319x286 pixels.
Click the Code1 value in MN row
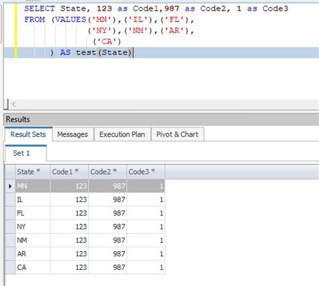pyautogui.click(x=69, y=186)
